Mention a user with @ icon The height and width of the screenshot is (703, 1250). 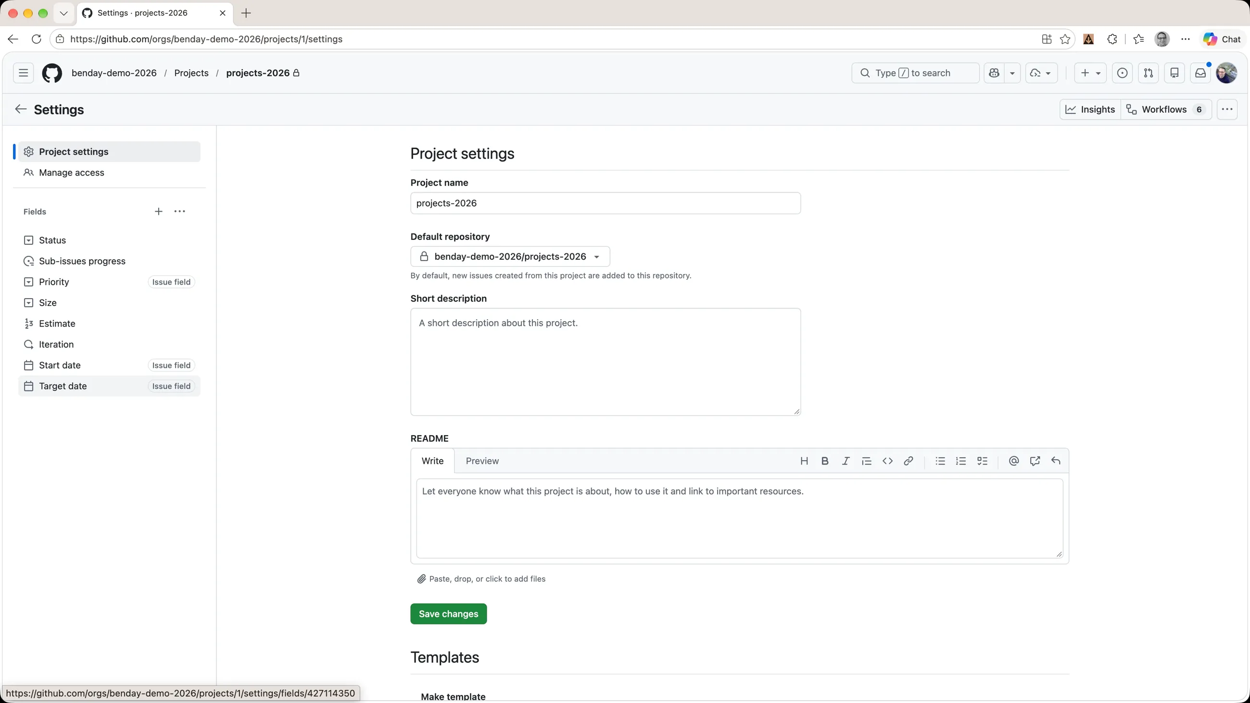[x=1014, y=461]
